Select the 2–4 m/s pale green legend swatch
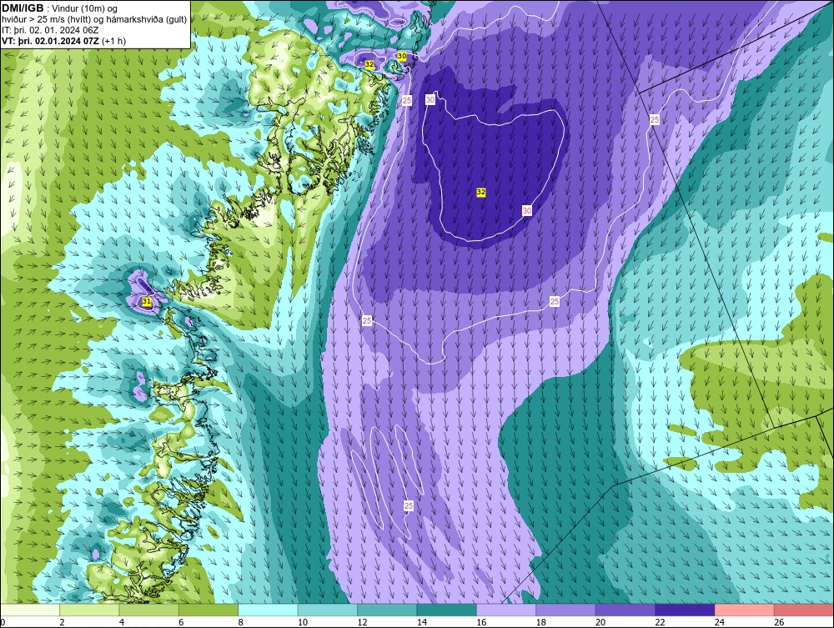834x628 pixels. click(x=89, y=610)
